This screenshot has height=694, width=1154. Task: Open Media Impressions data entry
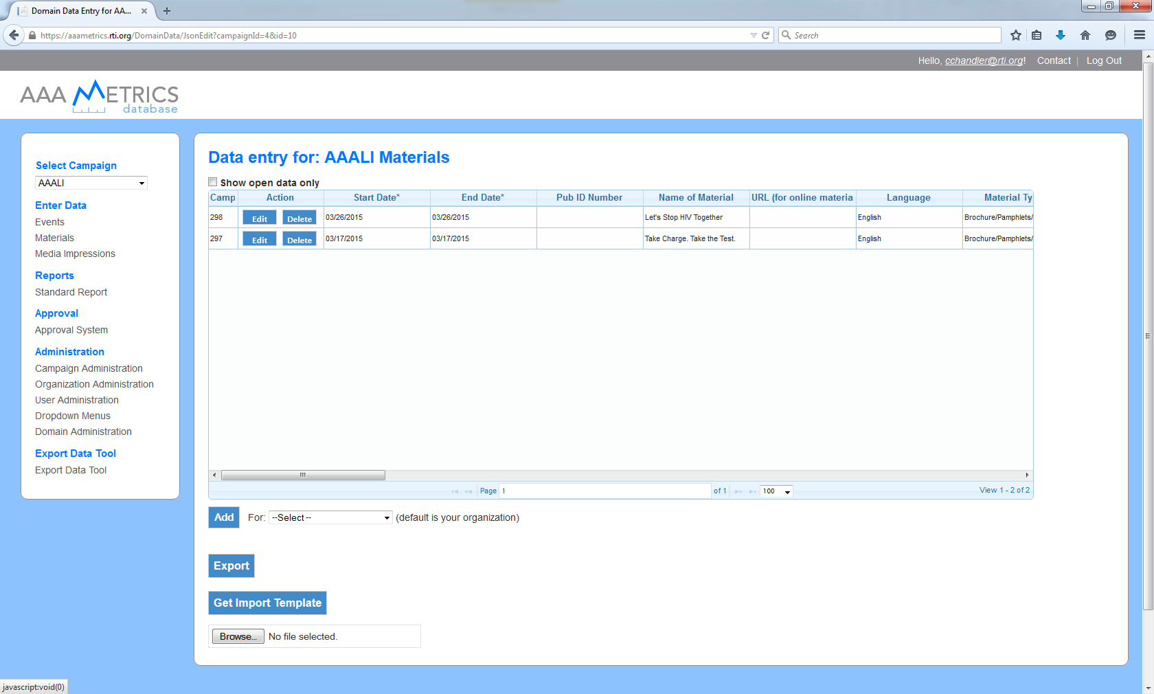coord(75,254)
